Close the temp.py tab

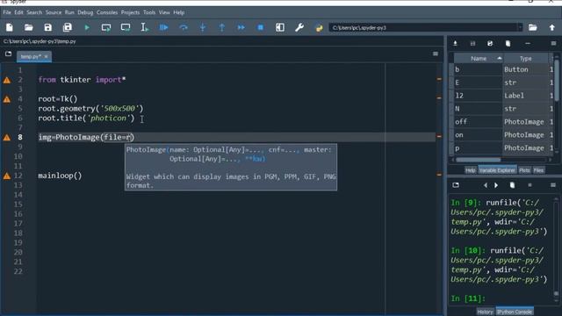pos(47,56)
